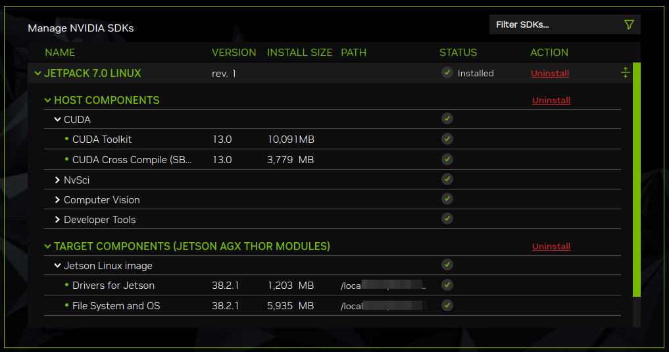
Task: Select the CUDA Cross Compile row
Action: 132,160
